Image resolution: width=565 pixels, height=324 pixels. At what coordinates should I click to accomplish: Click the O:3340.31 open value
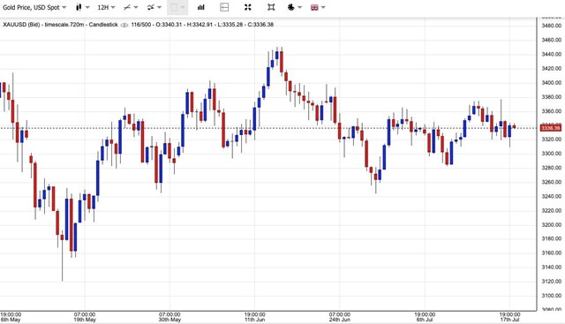pos(169,25)
